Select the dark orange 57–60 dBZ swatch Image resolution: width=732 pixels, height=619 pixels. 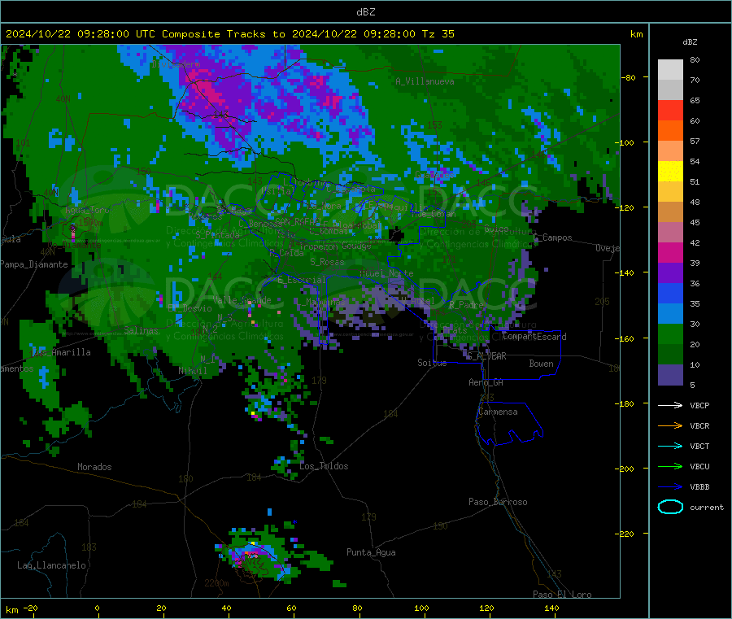670,131
